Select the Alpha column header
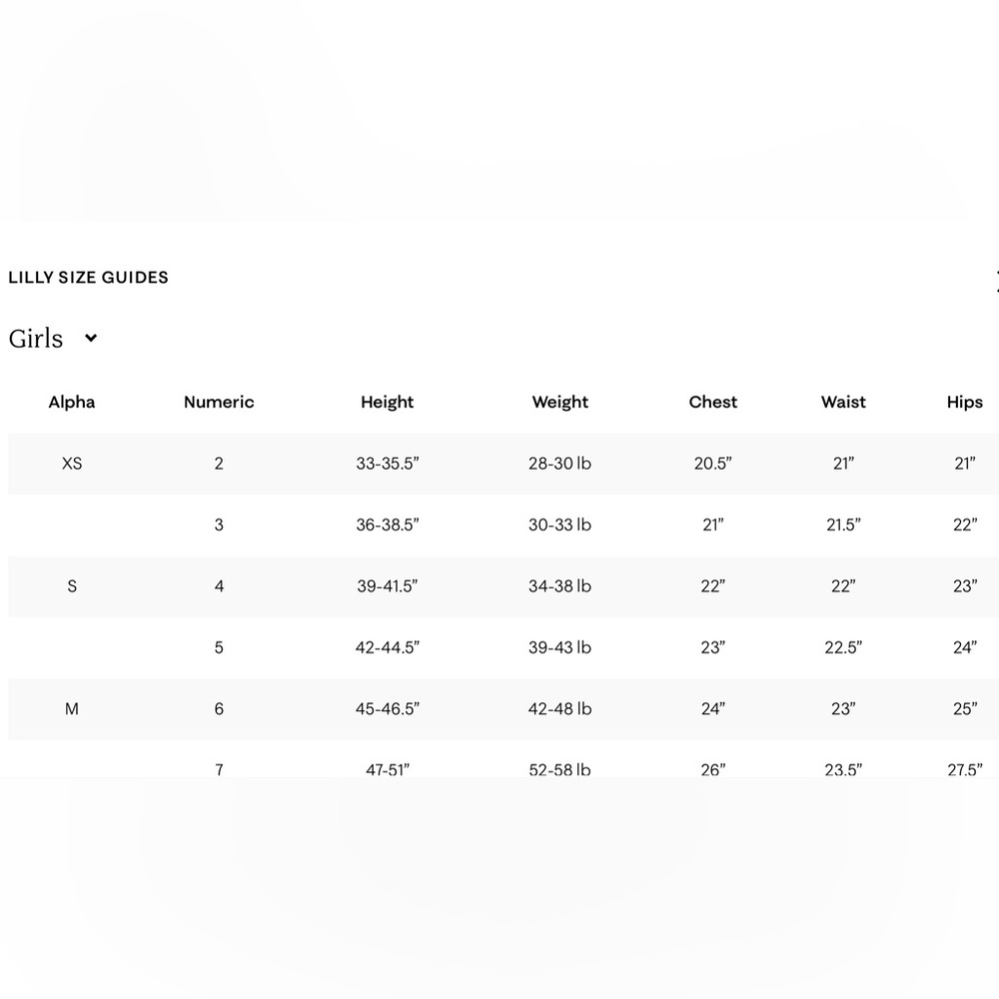 click(72, 402)
